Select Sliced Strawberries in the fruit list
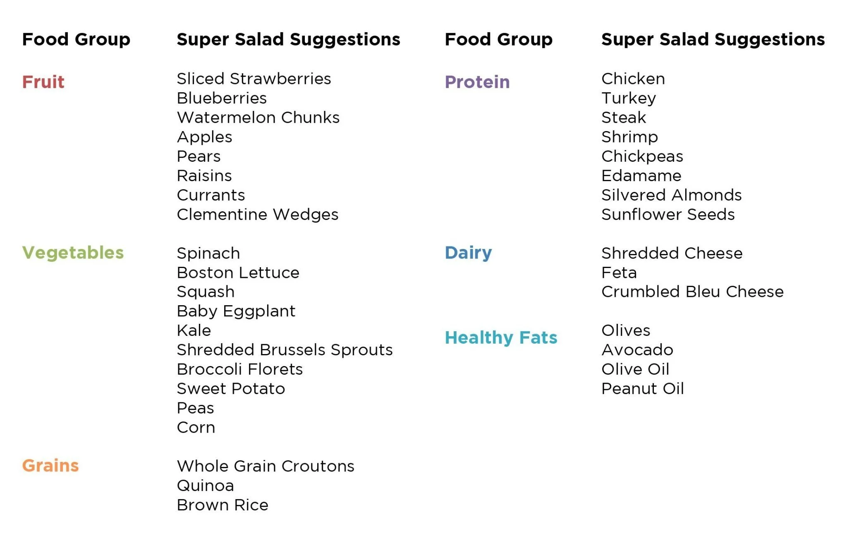The height and width of the screenshot is (548, 847). pyautogui.click(x=254, y=79)
